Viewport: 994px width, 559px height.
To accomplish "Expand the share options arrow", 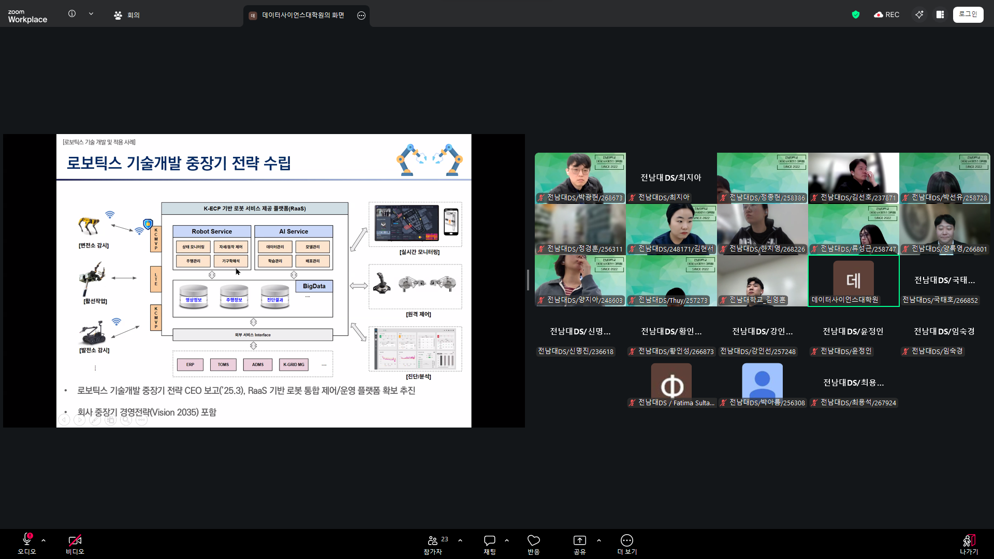I will pyautogui.click(x=599, y=540).
